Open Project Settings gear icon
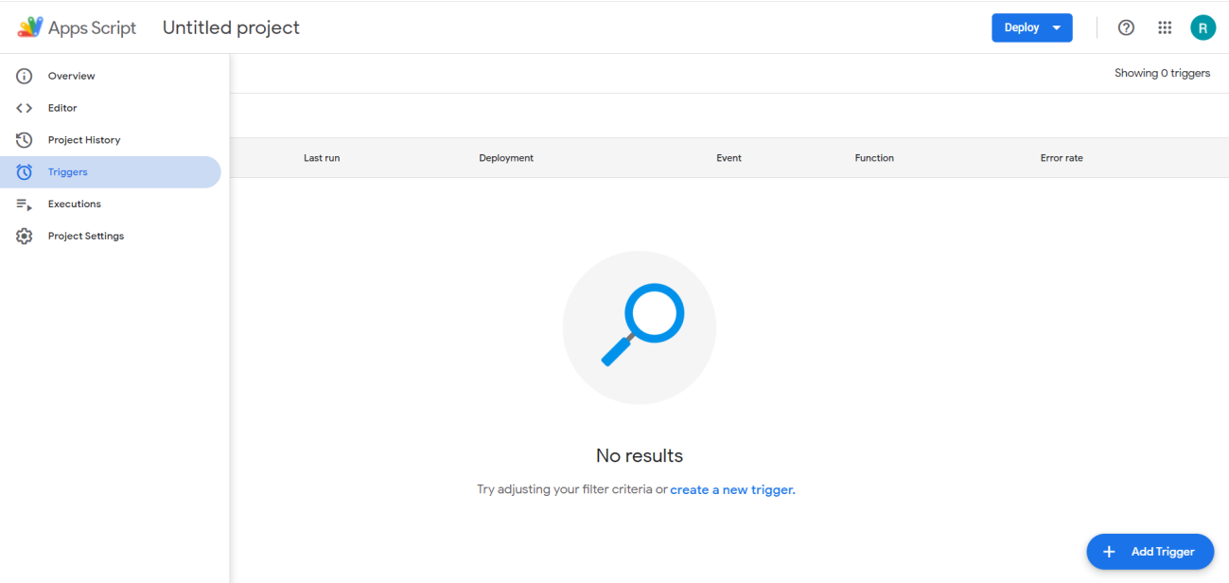Viewport: 1229px width, 583px height. tap(24, 236)
